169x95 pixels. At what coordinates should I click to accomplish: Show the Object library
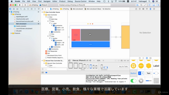tap(147, 58)
